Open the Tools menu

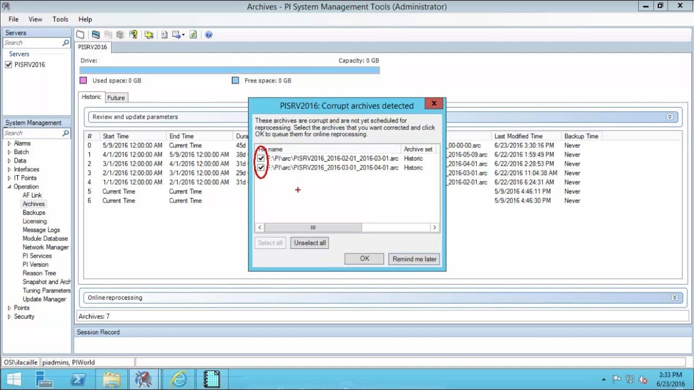point(60,19)
